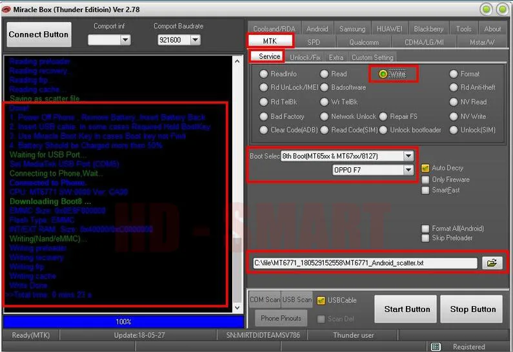This screenshot has height=352, width=513.
Task: Click the COM Scan button
Action: tap(265, 300)
